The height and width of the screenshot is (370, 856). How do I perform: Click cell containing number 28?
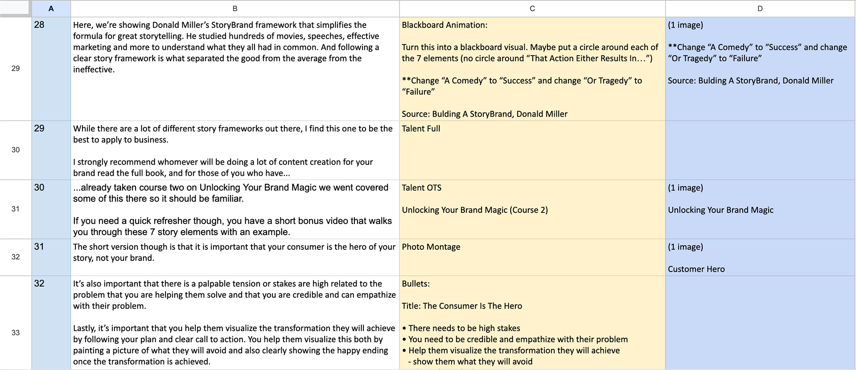point(51,69)
